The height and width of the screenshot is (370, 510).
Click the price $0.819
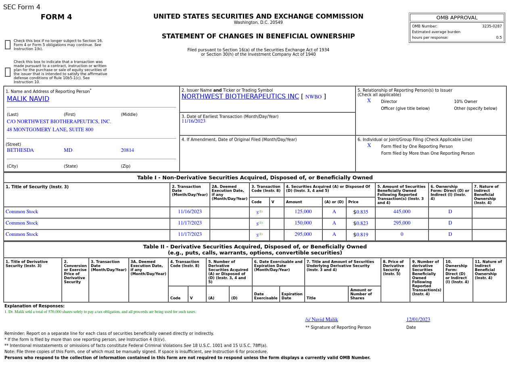361,235
